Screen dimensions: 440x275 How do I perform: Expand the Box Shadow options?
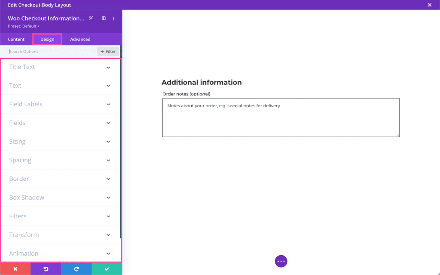pyautogui.click(x=61, y=197)
